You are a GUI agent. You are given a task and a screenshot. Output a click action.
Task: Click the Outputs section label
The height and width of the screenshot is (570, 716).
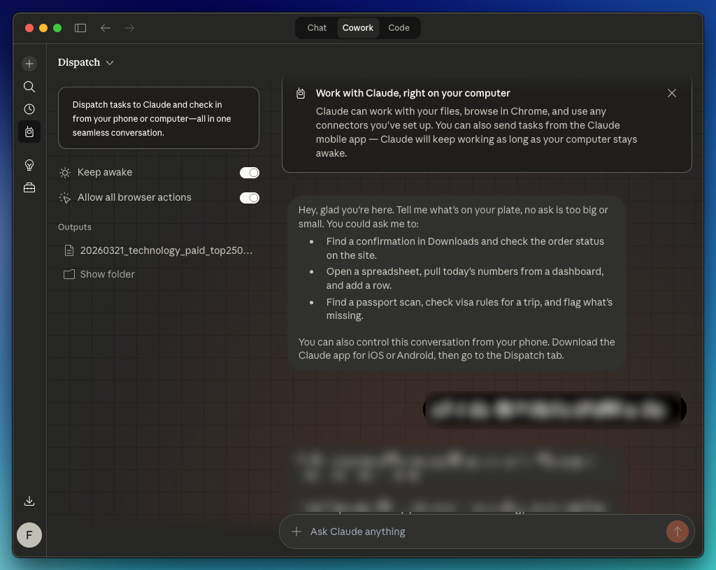[x=74, y=227]
